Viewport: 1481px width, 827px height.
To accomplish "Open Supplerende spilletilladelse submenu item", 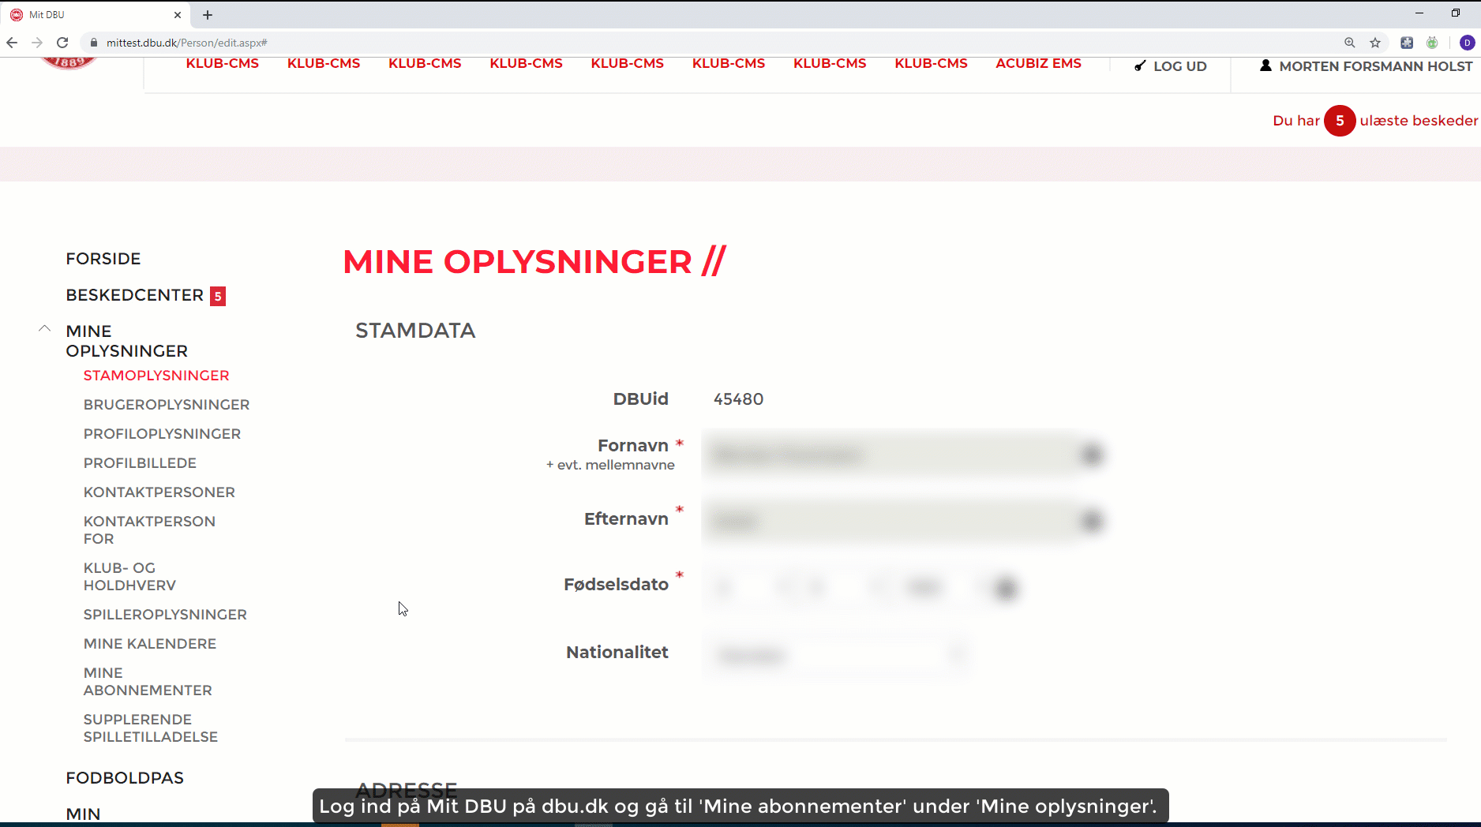I will pyautogui.click(x=151, y=728).
